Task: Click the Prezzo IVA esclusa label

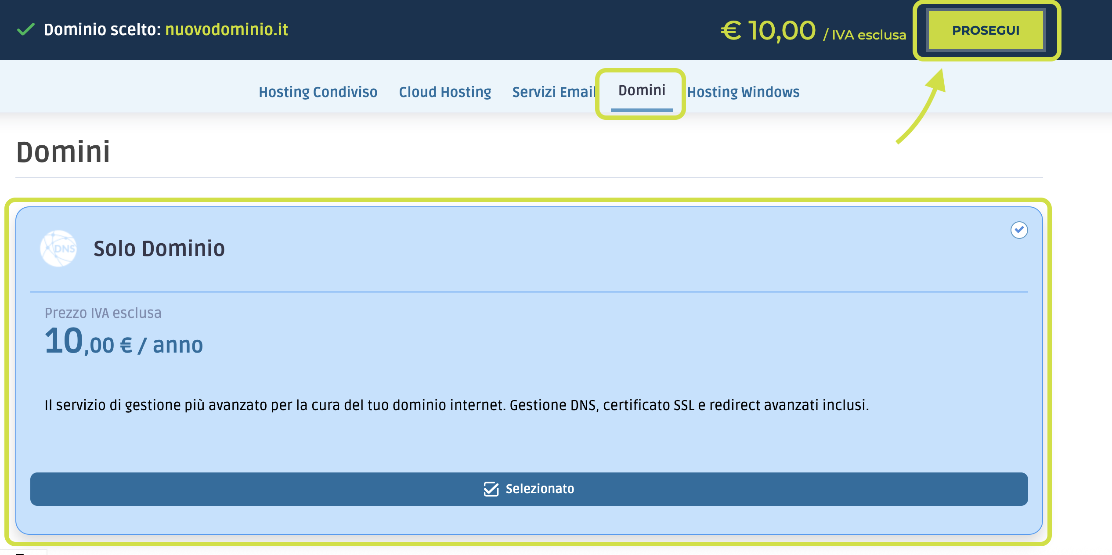Action: click(x=103, y=313)
